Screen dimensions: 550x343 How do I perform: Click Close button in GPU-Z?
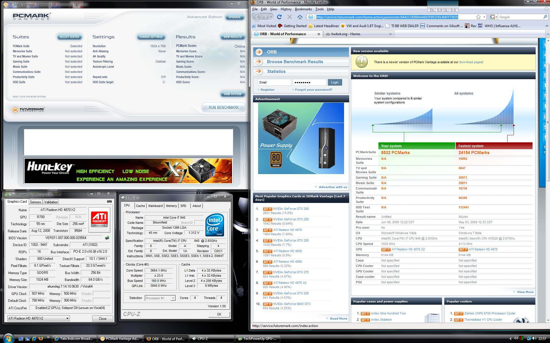point(103,318)
